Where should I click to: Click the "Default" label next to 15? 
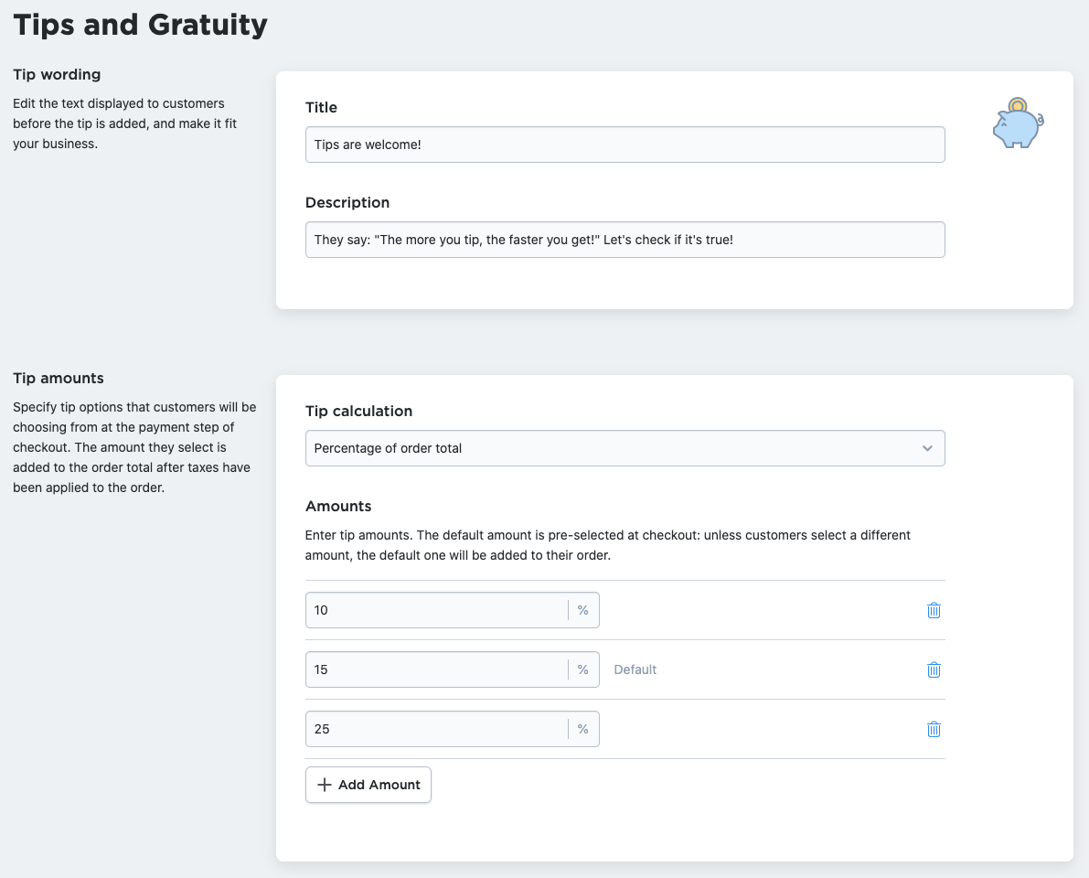635,669
